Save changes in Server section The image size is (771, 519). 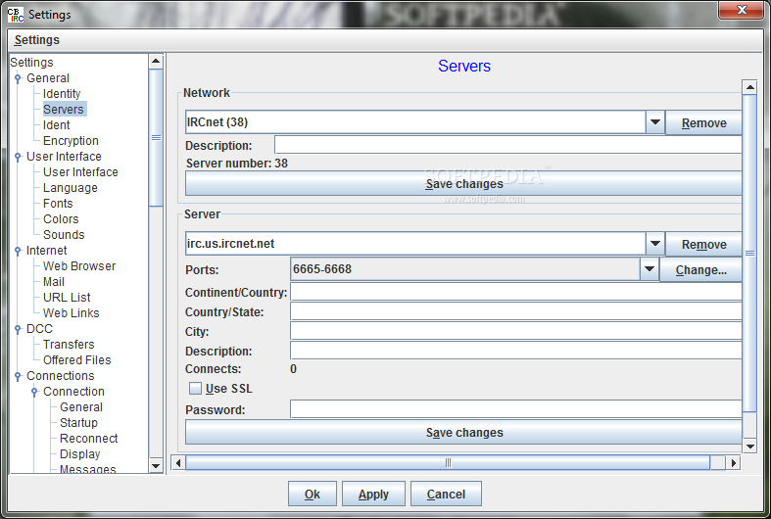pyautogui.click(x=463, y=433)
